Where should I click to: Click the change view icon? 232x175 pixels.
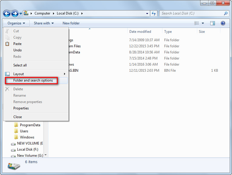[197, 23]
